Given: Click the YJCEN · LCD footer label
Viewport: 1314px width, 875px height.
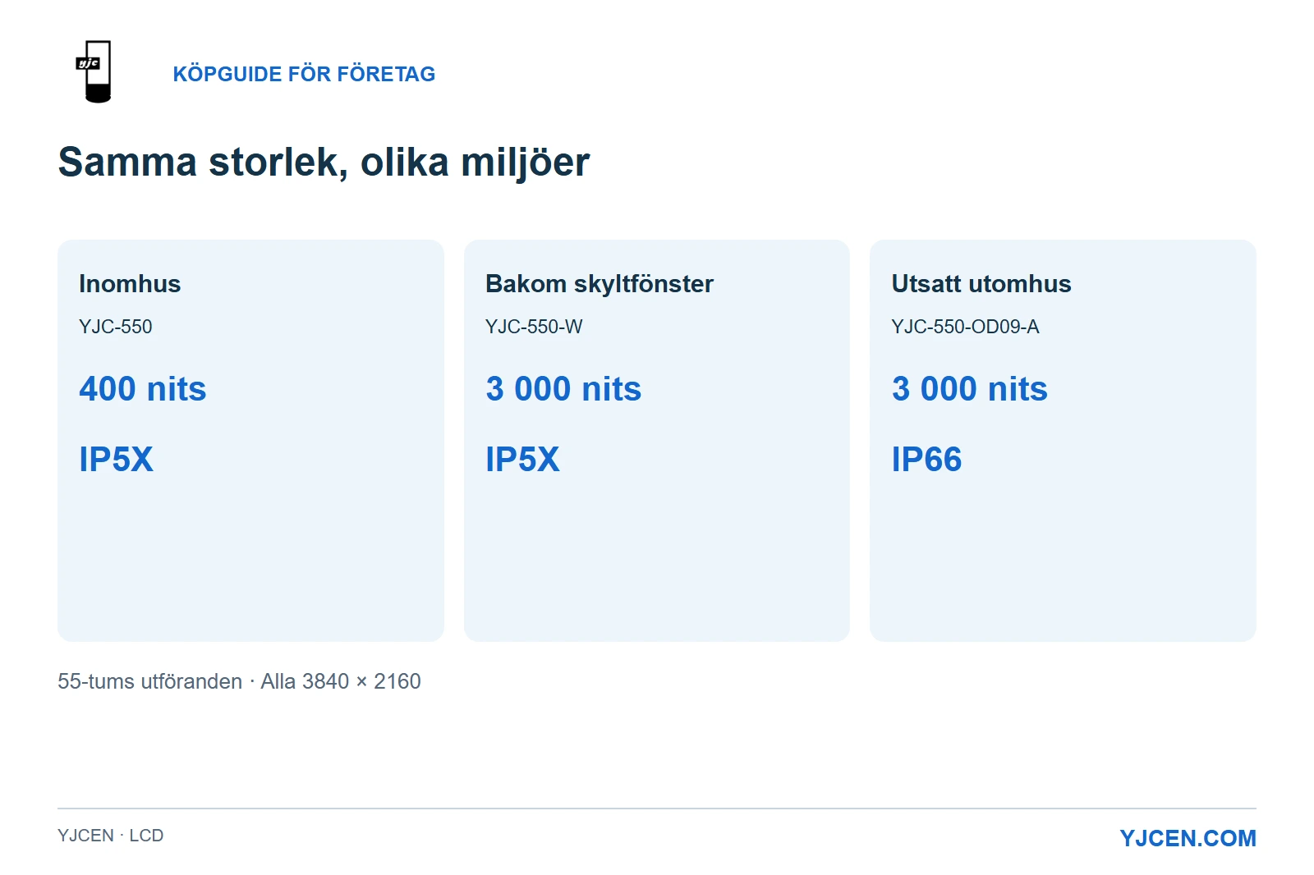Looking at the screenshot, I should pos(111,836).
